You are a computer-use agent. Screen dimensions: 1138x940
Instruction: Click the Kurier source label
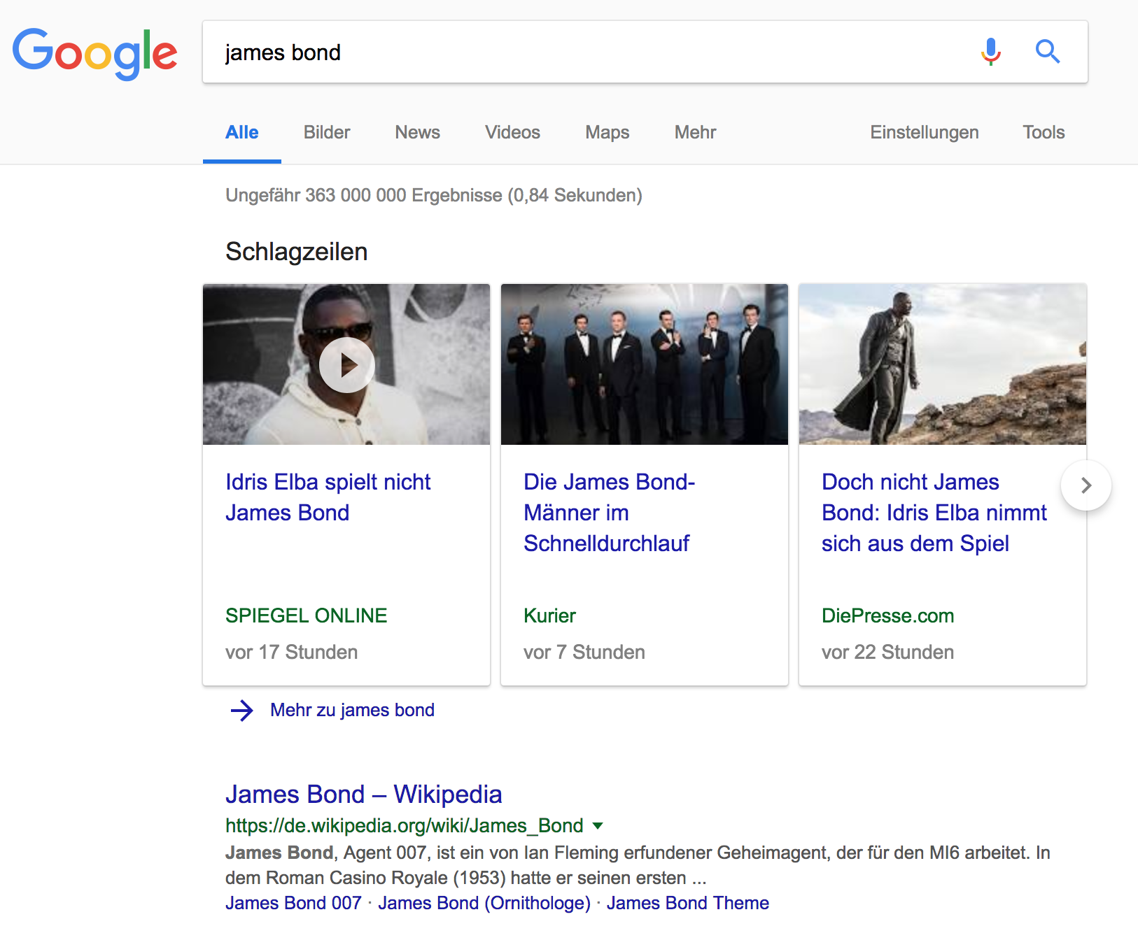click(549, 615)
